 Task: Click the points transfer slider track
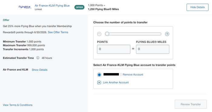coord(133,34)
